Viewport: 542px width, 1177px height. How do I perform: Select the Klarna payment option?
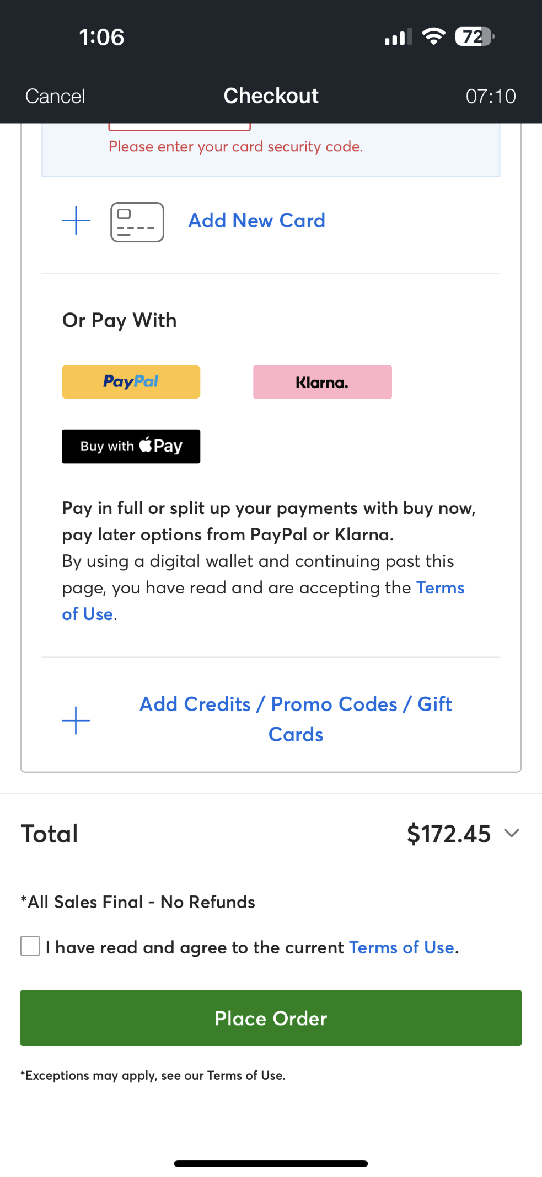(x=322, y=381)
